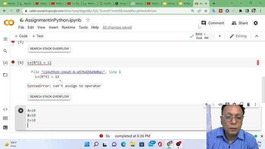
Task: Go to Colab home logo
Action: pyautogui.click(x=9, y=22)
